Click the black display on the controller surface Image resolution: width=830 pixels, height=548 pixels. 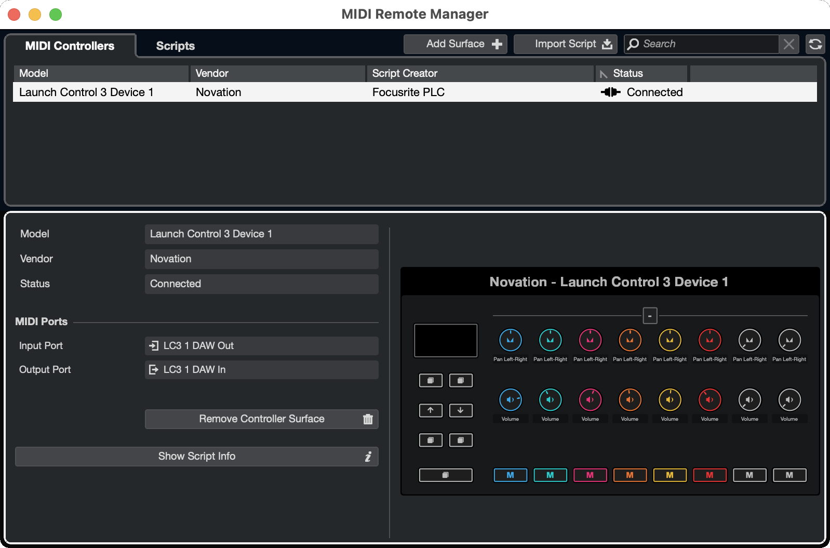tap(446, 341)
